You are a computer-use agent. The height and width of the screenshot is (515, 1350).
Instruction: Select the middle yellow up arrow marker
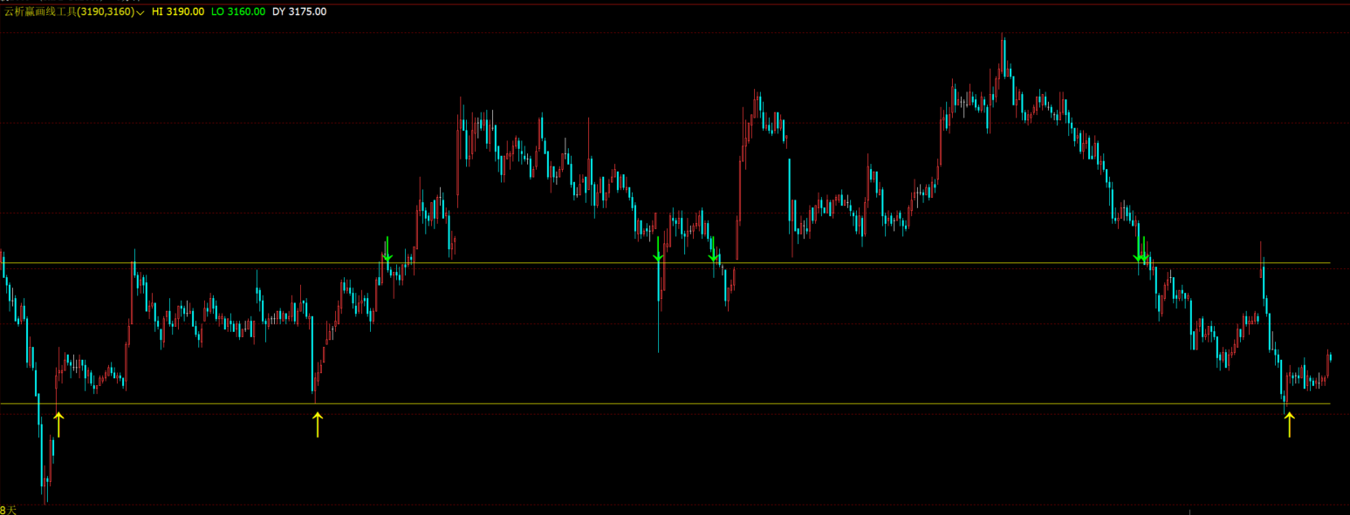318,424
